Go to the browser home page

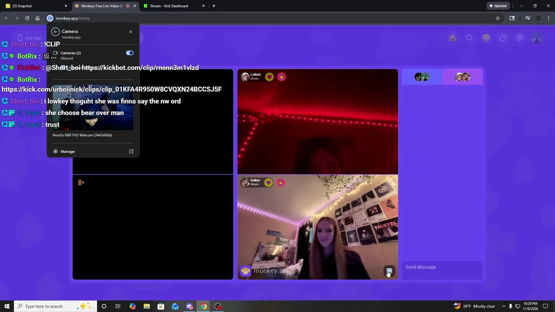[x=37, y=18]
